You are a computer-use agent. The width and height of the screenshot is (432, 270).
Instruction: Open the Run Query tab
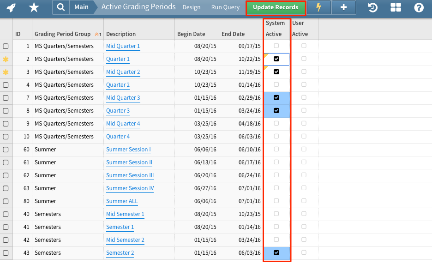[225, 7]
